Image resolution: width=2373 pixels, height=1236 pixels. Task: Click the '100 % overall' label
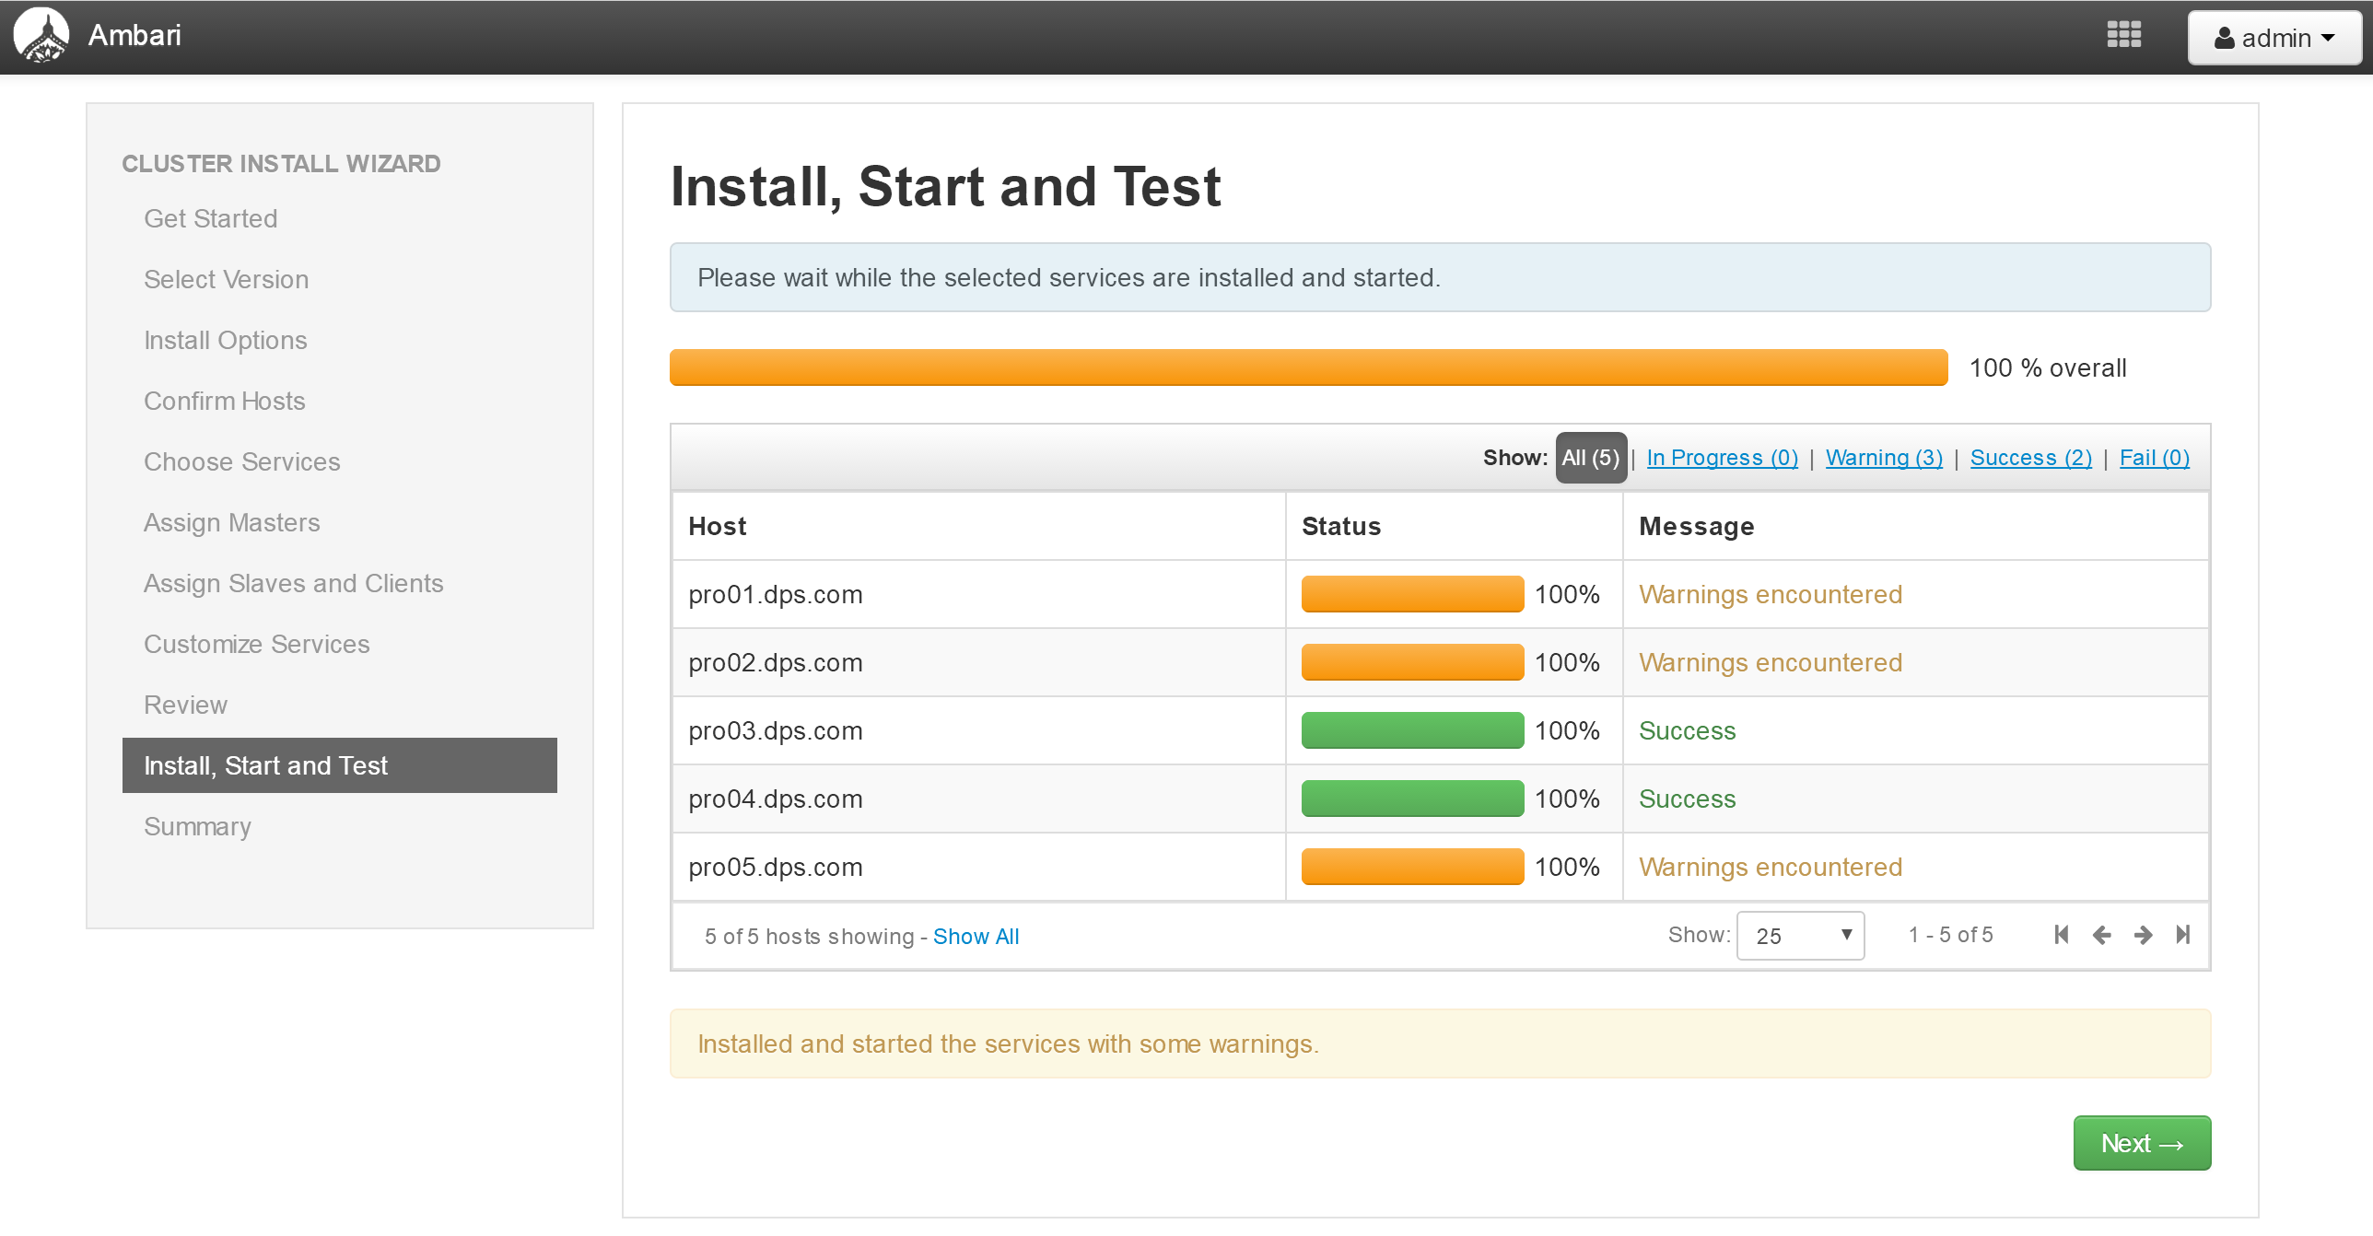click(2048, 367)
